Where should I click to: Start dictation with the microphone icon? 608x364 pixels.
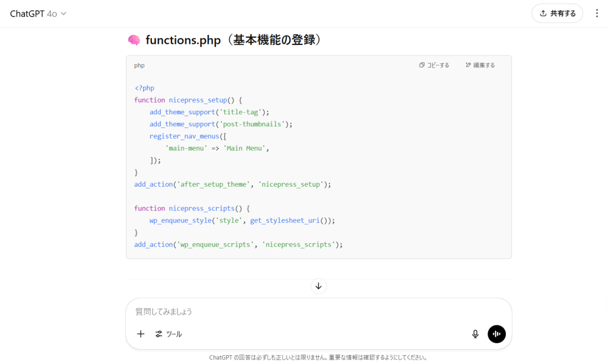475,334
